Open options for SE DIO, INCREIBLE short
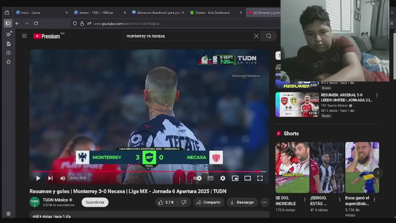 coord(305,200)
